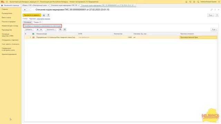This screenshot has height=124, width=221.
Task: Select the row 1 nomenclature cell
Action: pyautogui.click(x=56, y=38)
